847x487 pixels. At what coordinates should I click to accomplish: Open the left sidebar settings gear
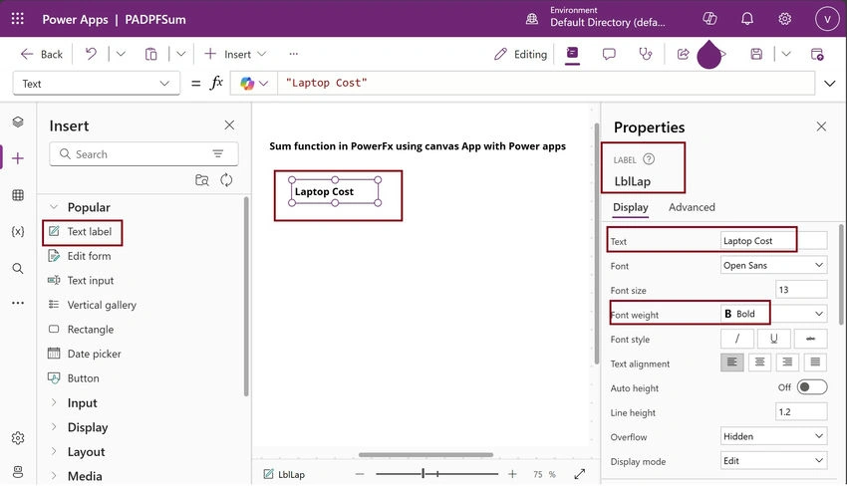pos(18,437)
